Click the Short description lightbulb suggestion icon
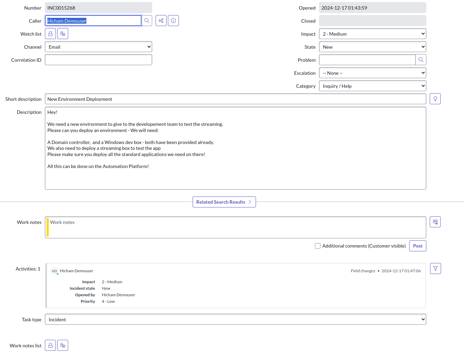The width and height of the screenshot is (464, 359). [435, 99]
